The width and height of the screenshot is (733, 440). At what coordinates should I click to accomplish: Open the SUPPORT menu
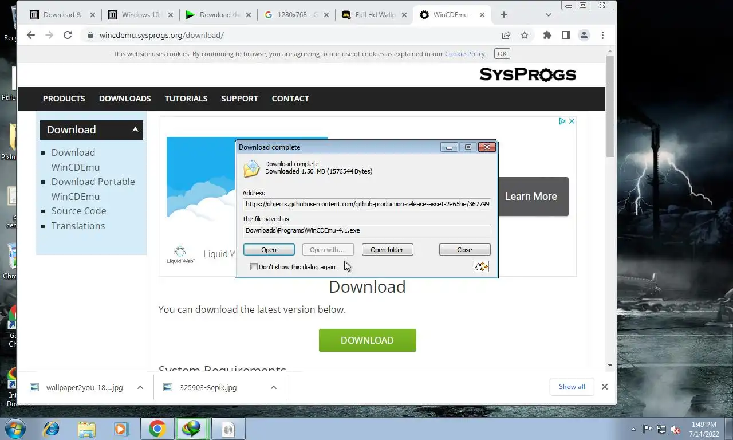pos(239,99)
